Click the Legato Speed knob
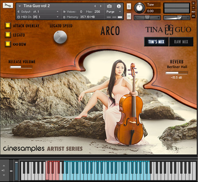198x182 pixels. 60,37
